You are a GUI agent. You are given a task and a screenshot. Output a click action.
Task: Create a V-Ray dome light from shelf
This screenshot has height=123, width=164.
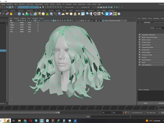(x=63, y=14)
